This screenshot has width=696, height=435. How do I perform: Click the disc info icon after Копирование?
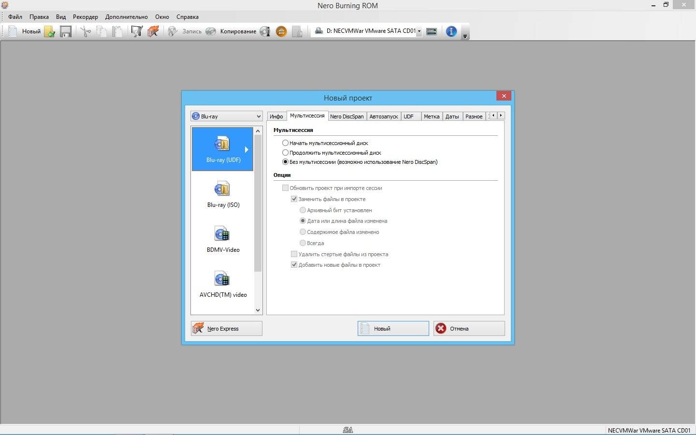coord(265,31)
